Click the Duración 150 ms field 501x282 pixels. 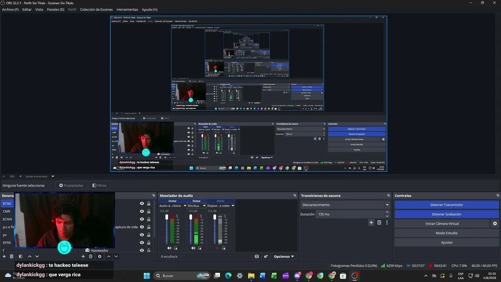pyautogui.click(x=350, y=214)
